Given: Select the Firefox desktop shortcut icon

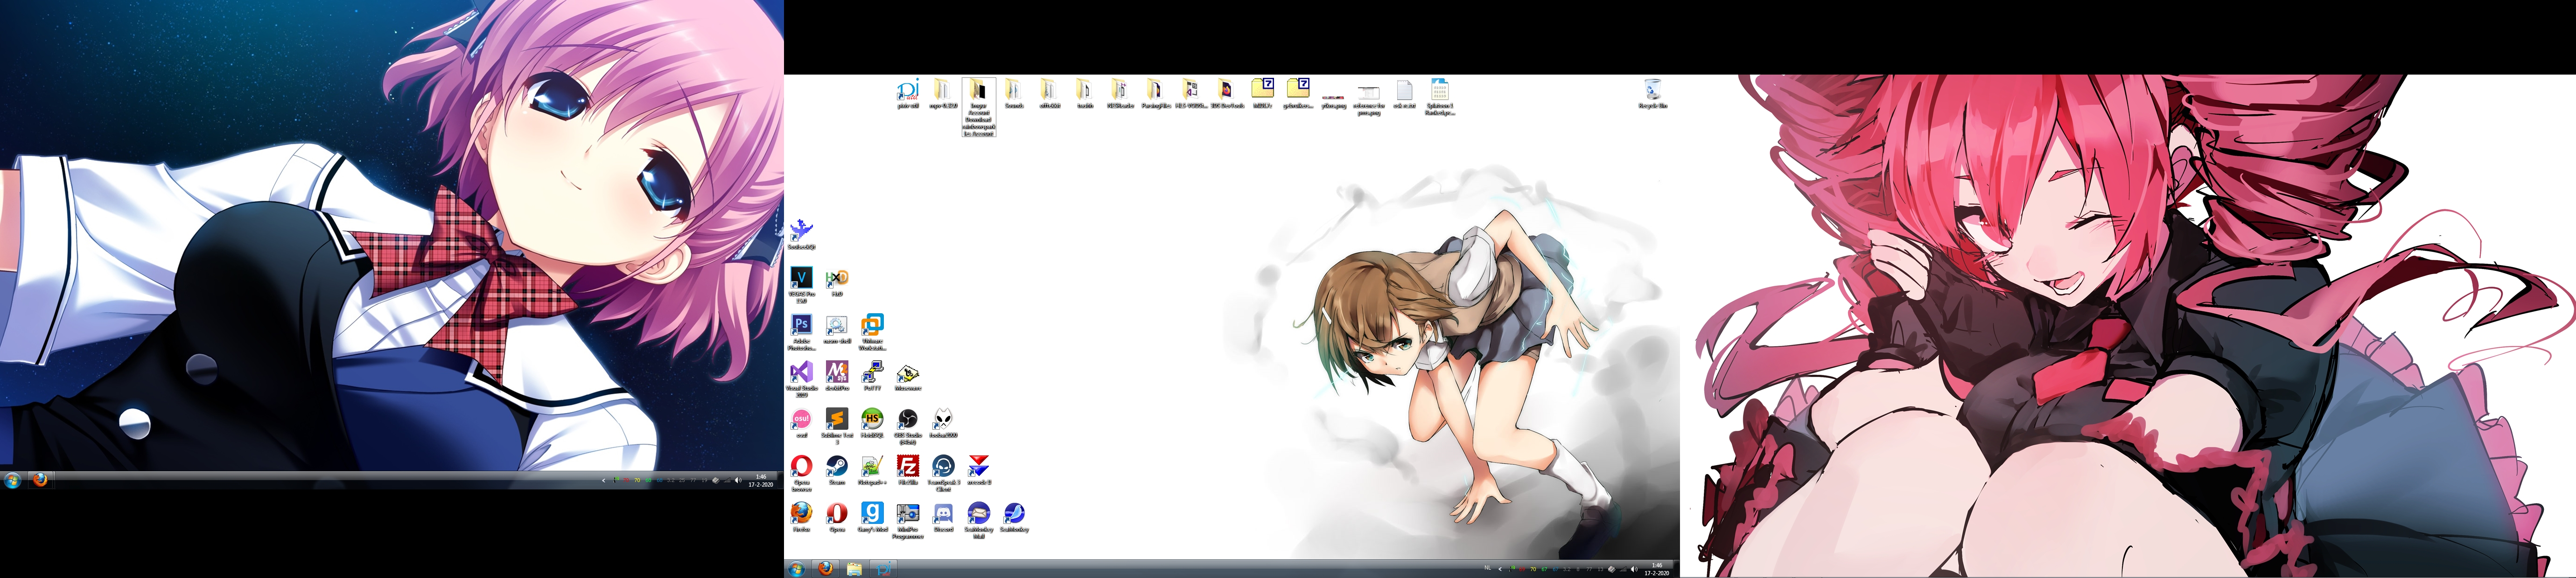Looking at the screenshot, I should [x=801, y=517].
